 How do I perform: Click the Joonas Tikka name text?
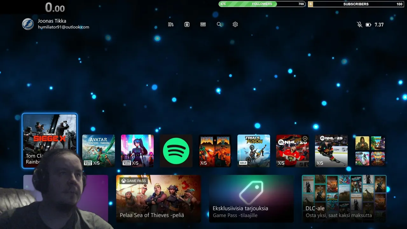tap(52, 21)
